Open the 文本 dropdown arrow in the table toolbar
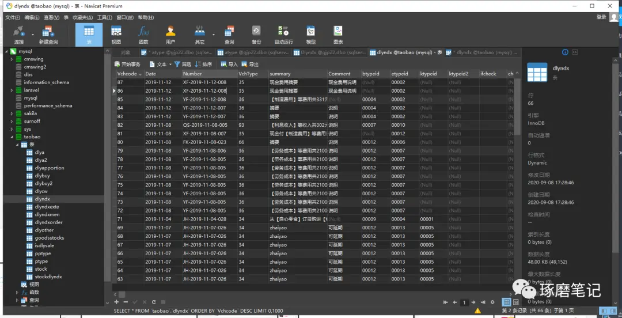 (x=170, y=65)
